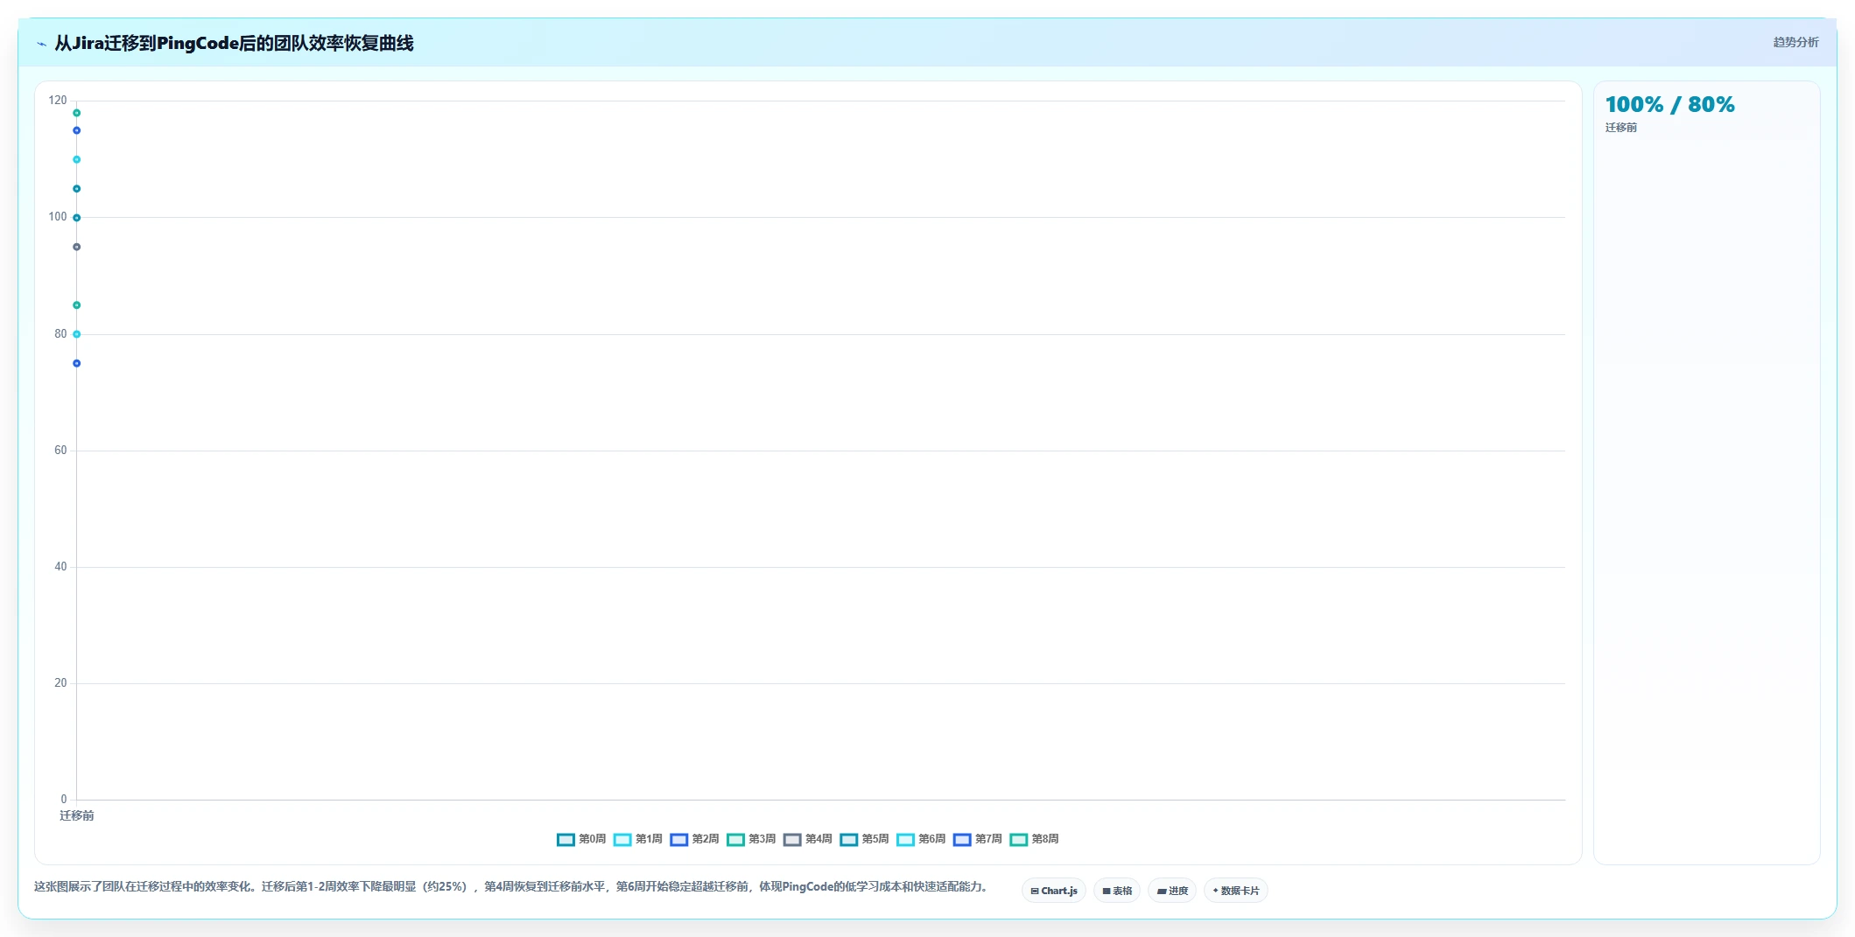1855x937 pixels.
Task: Click the Chart.js chip
Action: point(1054,891)
